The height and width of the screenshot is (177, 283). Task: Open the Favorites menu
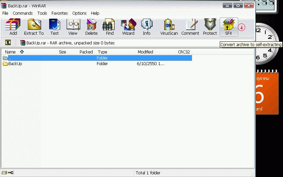[x=60, y=13]
